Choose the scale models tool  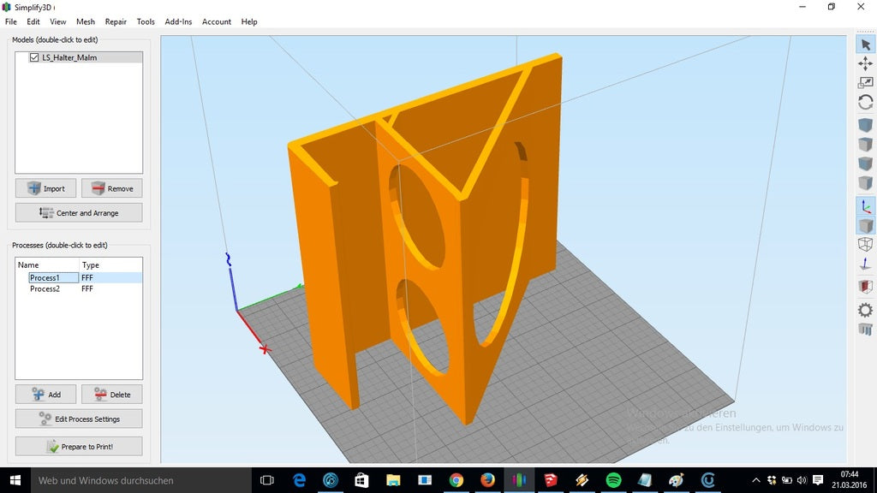coord(865,82)
